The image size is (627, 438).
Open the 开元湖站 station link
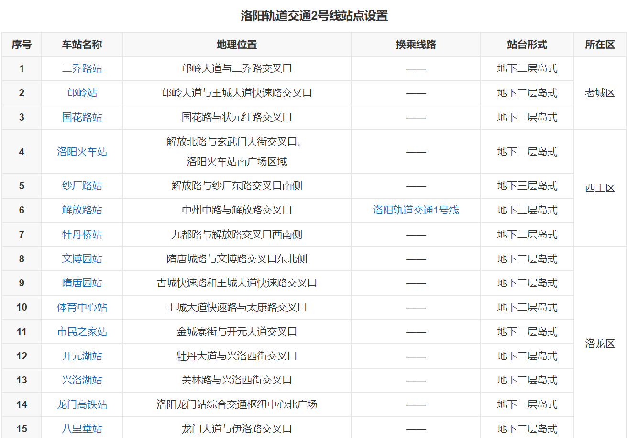click(82, 356)
